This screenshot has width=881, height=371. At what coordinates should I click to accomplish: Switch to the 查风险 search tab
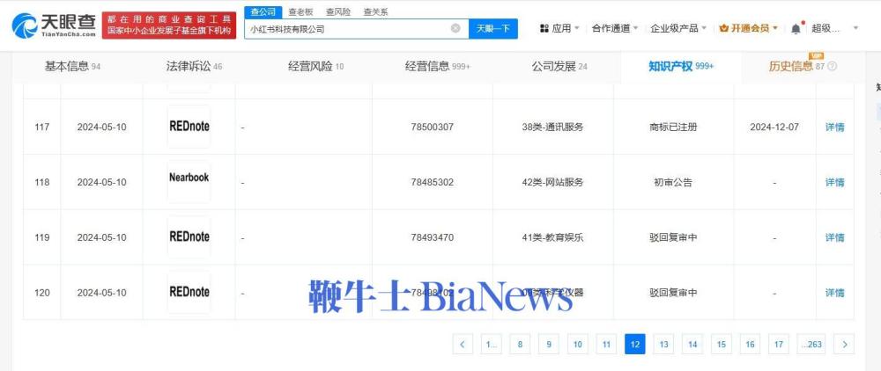pos(337,11)
